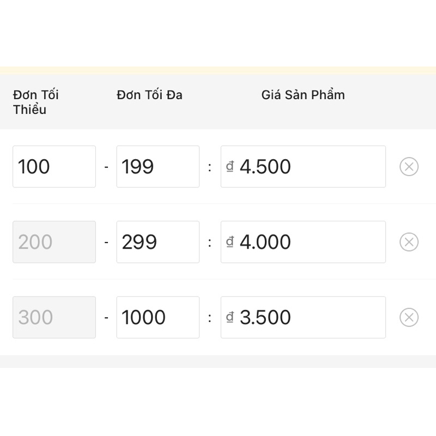Click the "Đơn Tối Thiểu" column header
This screenshot has height=436, width=436.
coord(36,102)
